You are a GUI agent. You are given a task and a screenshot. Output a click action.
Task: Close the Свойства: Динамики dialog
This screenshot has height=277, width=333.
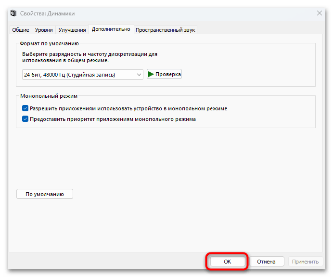pyautogui.click(x=319, y=13)
